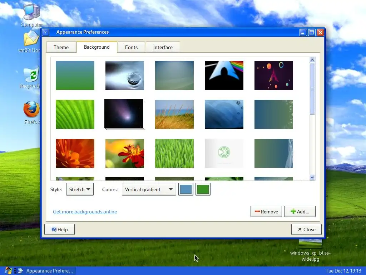Open the Style dropdown set to Stretch
This screenshot has width=366, height=275.
pyautogui.click(x=80, y=189)
